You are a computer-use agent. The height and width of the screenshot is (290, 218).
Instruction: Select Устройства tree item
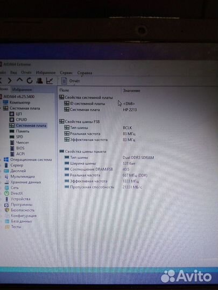point(20,199)
